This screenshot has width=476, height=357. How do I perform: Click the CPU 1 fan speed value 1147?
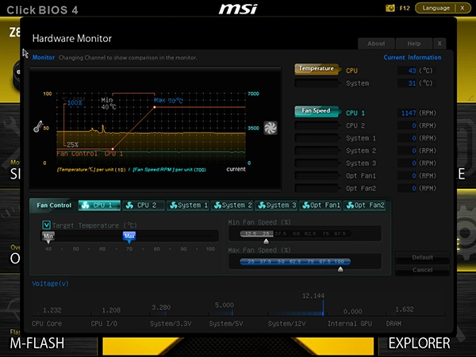[x=409, y=113]
